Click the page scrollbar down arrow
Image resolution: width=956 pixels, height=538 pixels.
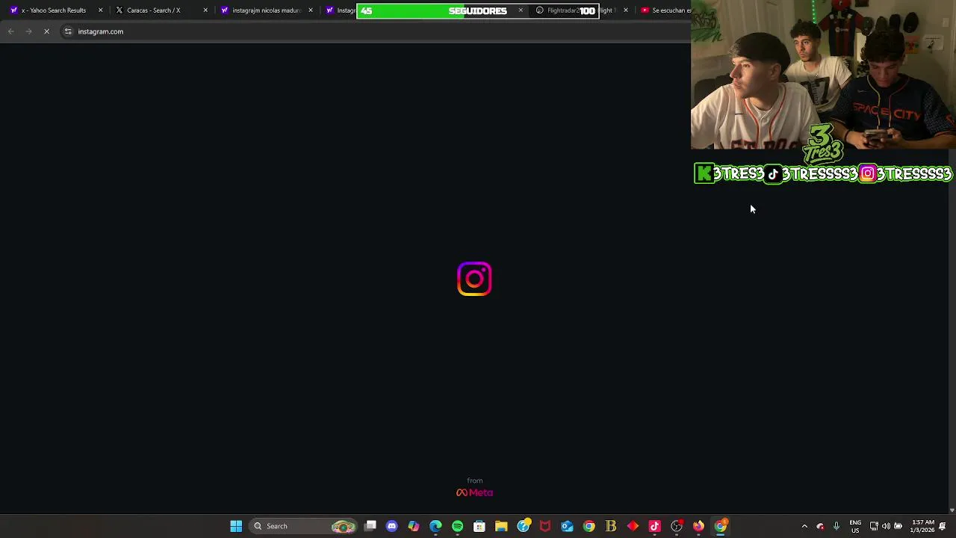(x=952, y=510)
